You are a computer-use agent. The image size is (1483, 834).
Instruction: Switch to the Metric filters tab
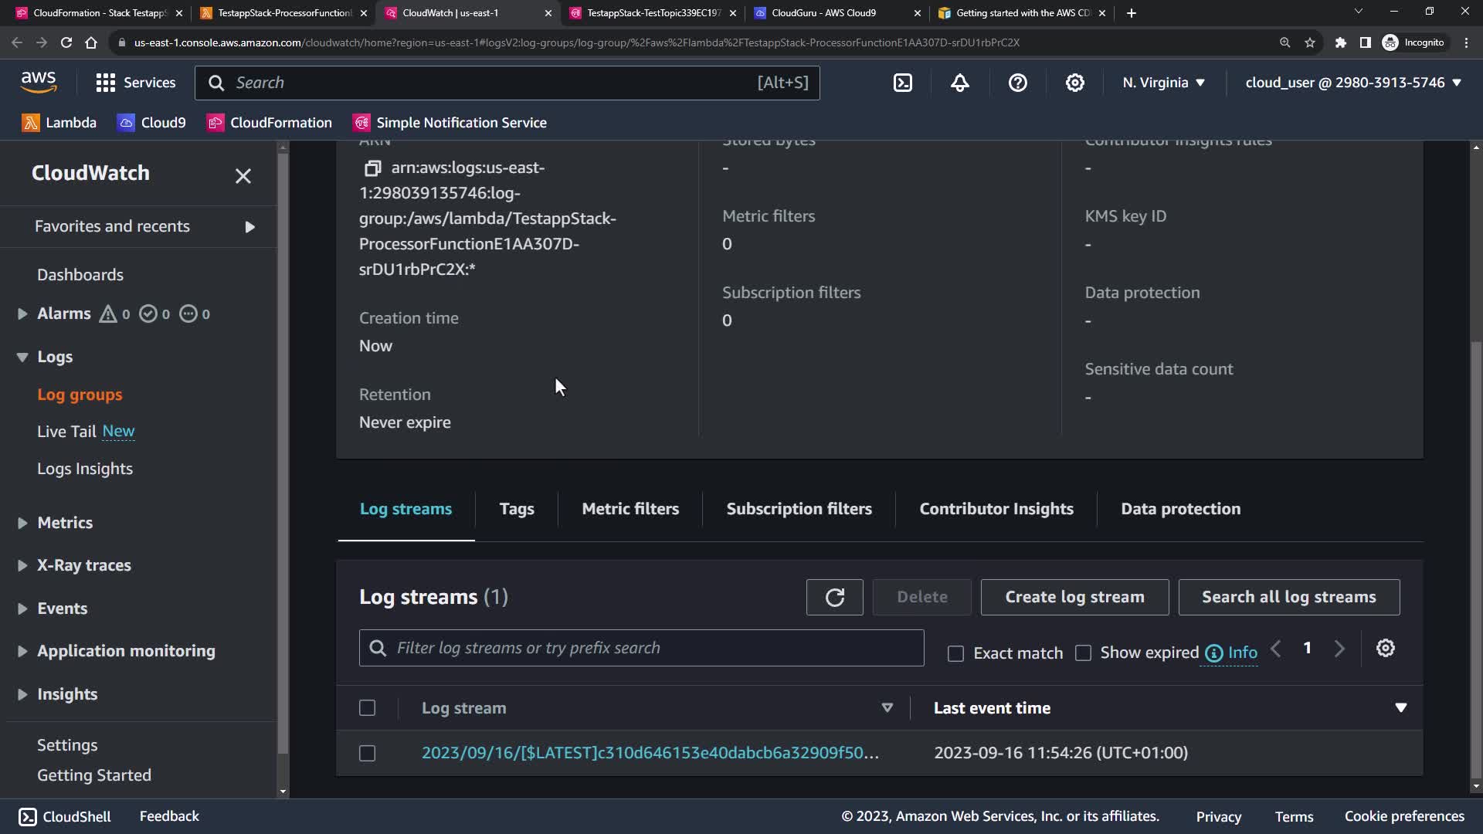[x=630, y=509]
